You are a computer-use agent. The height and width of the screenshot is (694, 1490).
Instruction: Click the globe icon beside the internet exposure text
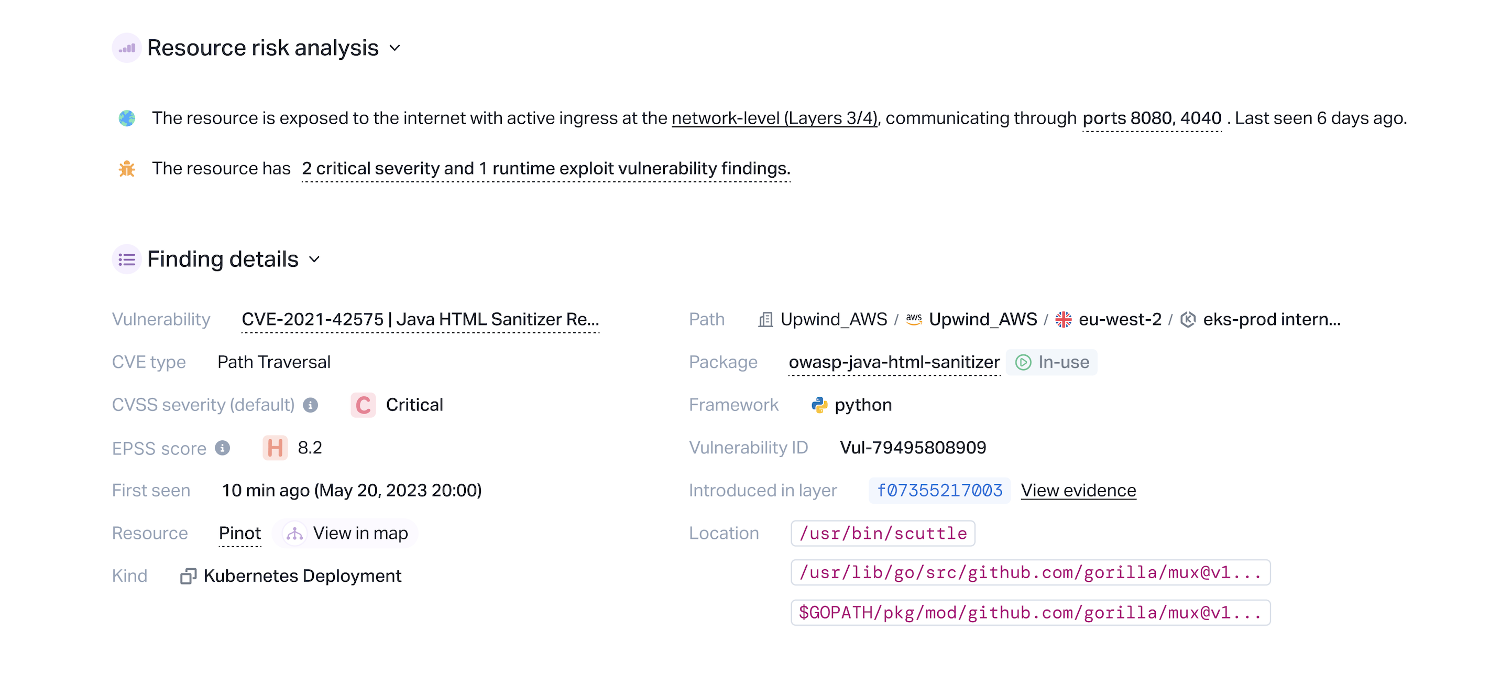[127, 117]
